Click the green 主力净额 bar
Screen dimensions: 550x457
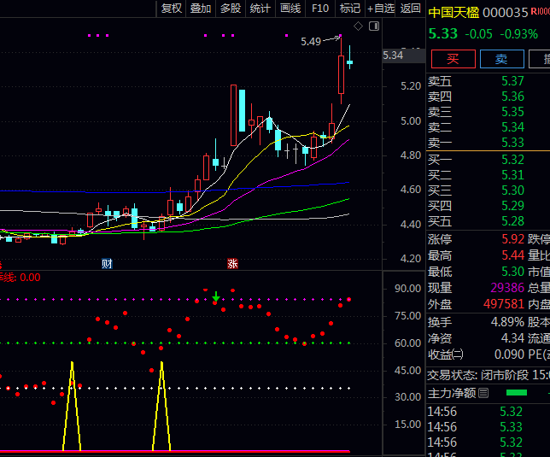point(517,393)
